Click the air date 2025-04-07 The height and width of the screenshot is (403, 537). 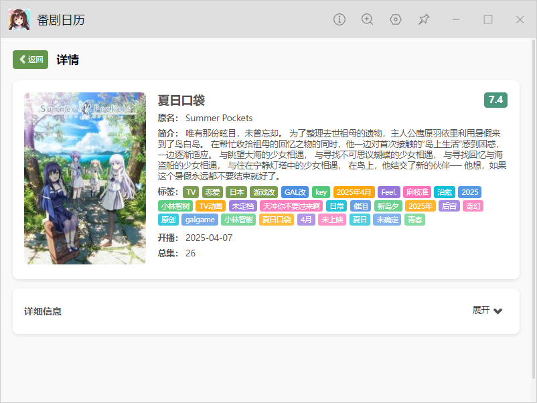(x=209, y=238)
